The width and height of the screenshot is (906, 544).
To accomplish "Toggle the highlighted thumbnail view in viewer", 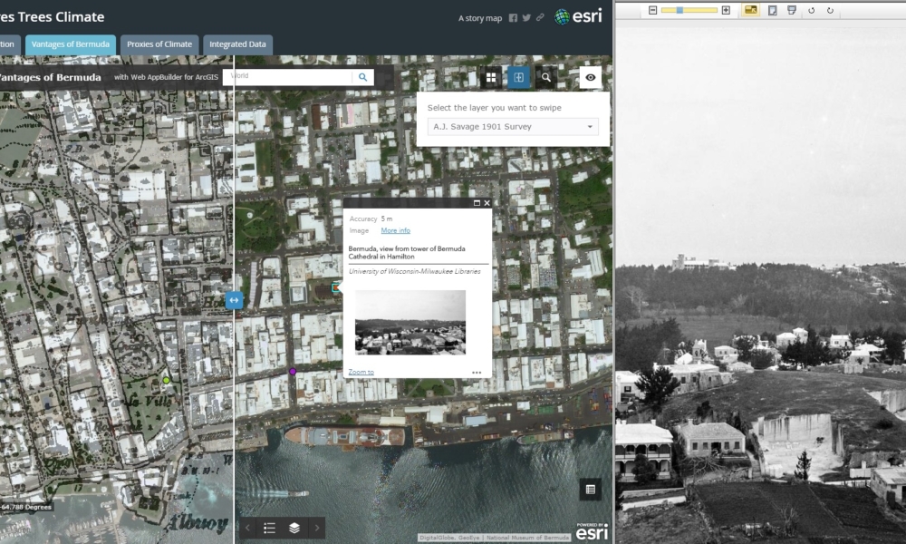I will click(750, 11).
